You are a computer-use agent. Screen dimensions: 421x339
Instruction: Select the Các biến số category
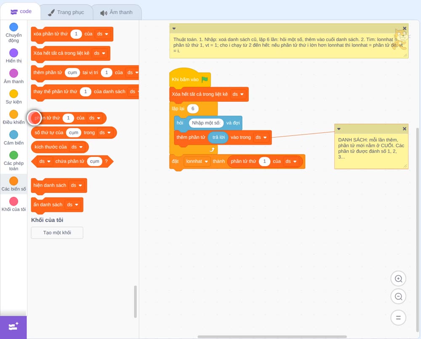coord(13,184)
